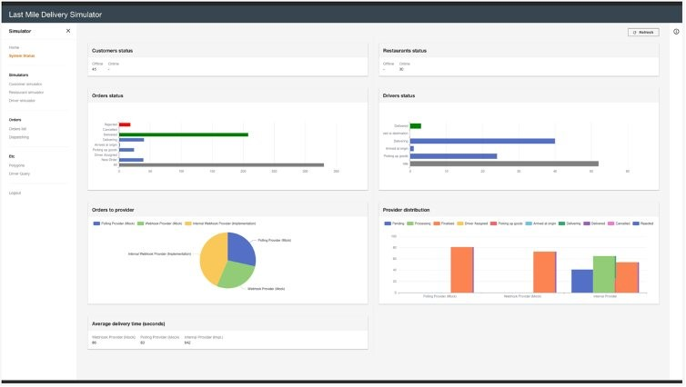Image resolution: width=686 pixels, height=387 pixels.
Task: Click the green Delivered bar in Orders status
Action: (184, 134)
